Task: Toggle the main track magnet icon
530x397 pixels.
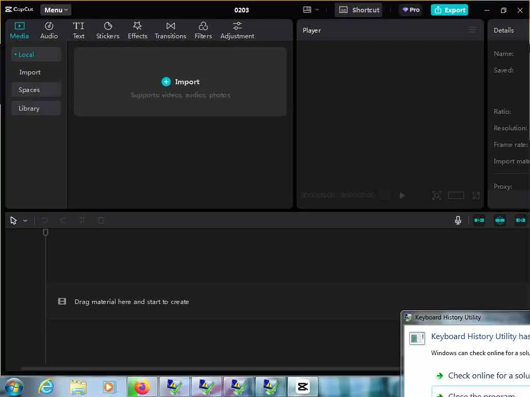Action: click(x=479, y=220)
